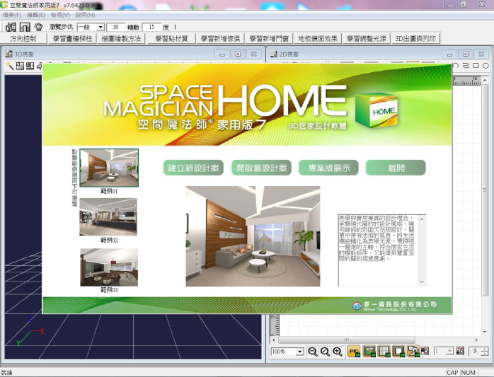Increase the value 9 stepper

point(485,349)
